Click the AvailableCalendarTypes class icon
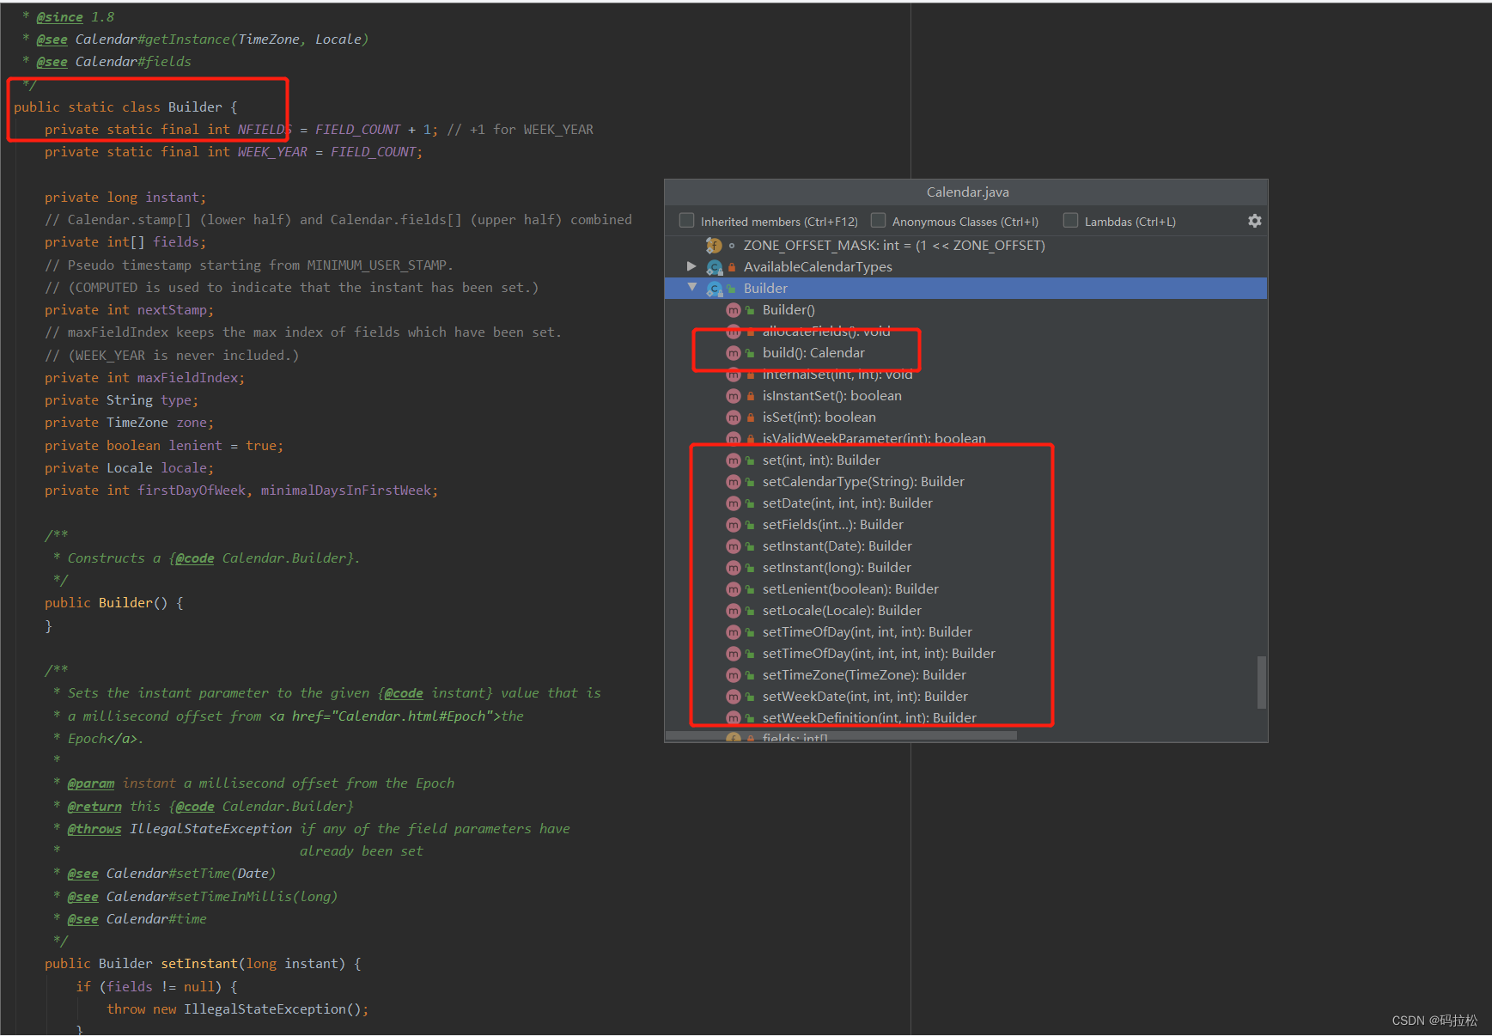Viewport: 1492px width, 1036px height. pyautogui.click(x=714, y=267)
